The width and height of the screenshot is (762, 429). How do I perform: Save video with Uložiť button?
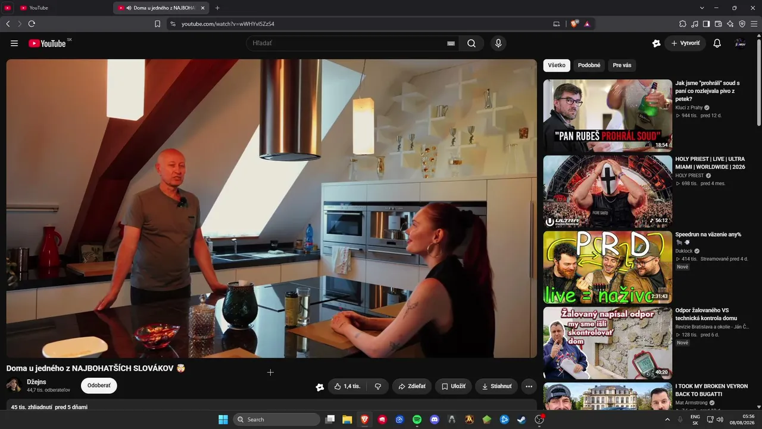[x=453, y=386]
